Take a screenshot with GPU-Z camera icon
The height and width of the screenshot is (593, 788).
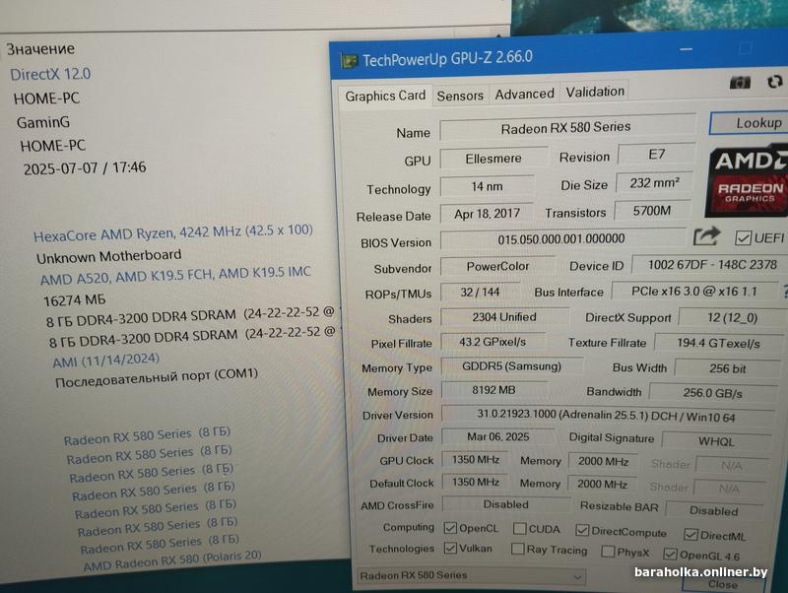click(740, 82)
